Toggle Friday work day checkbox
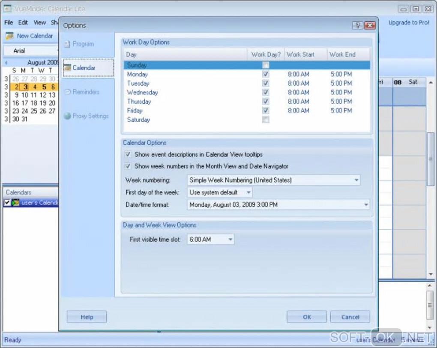The width and height of the screenshot is (437, 348). [266, 111]
